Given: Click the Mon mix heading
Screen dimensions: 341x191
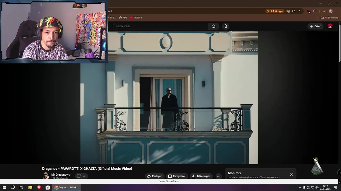Looking at the screenshot, I should [234, 173].
